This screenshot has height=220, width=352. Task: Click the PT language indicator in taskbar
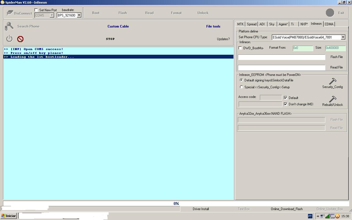(310, 216)
